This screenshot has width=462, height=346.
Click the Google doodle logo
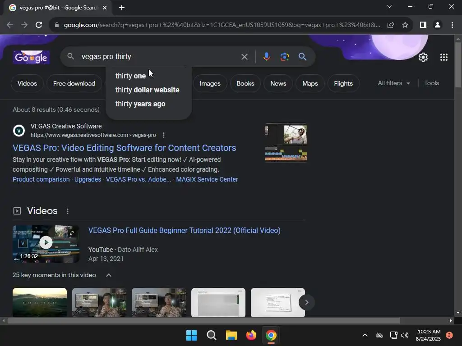click(31, 57)
